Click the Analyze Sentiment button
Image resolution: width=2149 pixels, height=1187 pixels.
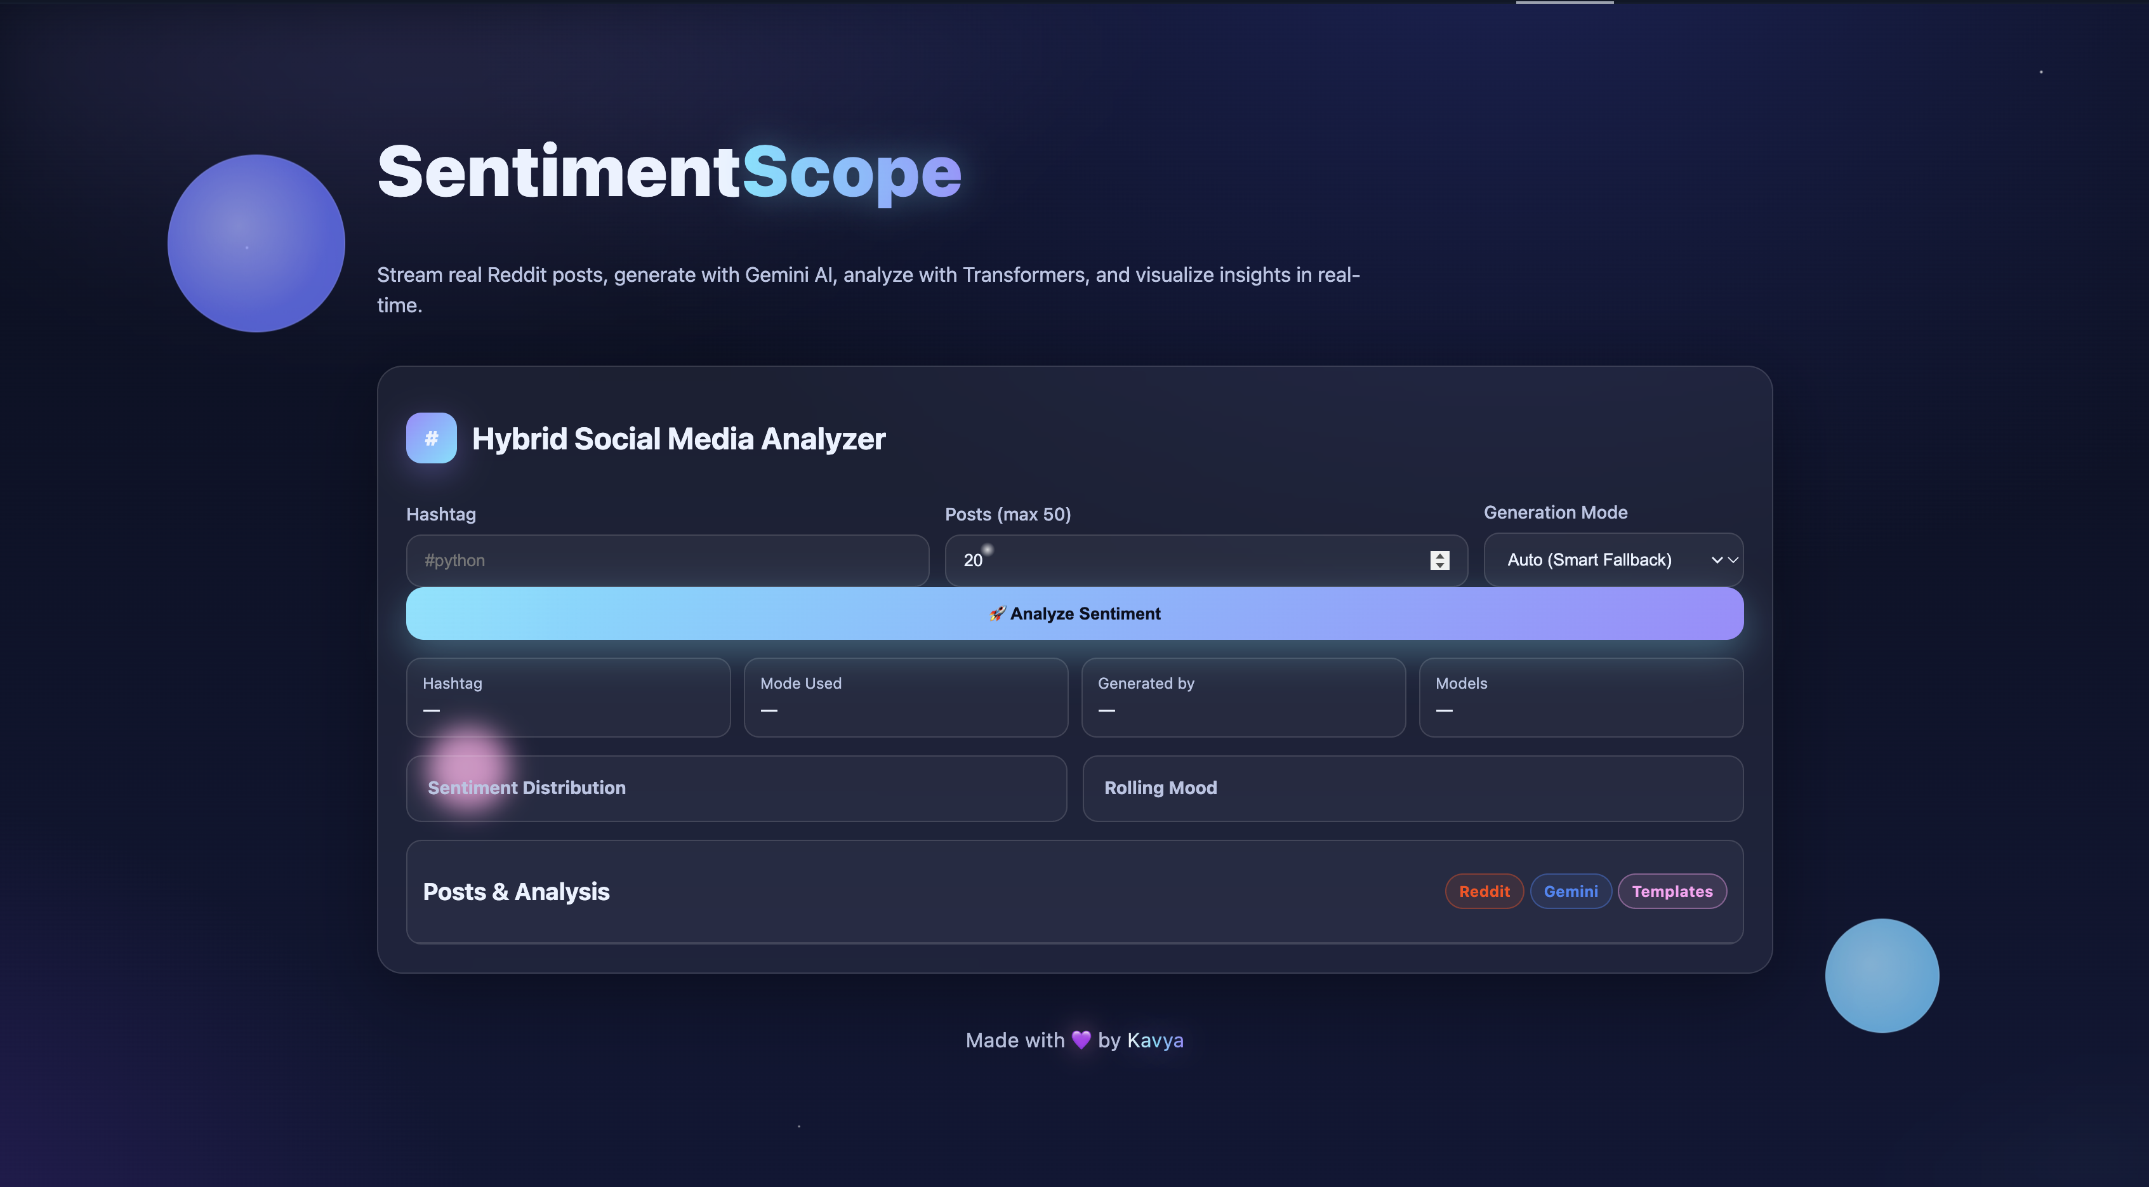[1074, 613]
